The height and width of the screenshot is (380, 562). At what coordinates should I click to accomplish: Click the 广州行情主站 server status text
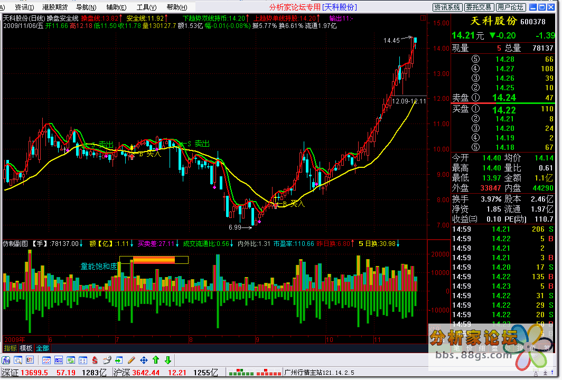click(x=320, y=373)
